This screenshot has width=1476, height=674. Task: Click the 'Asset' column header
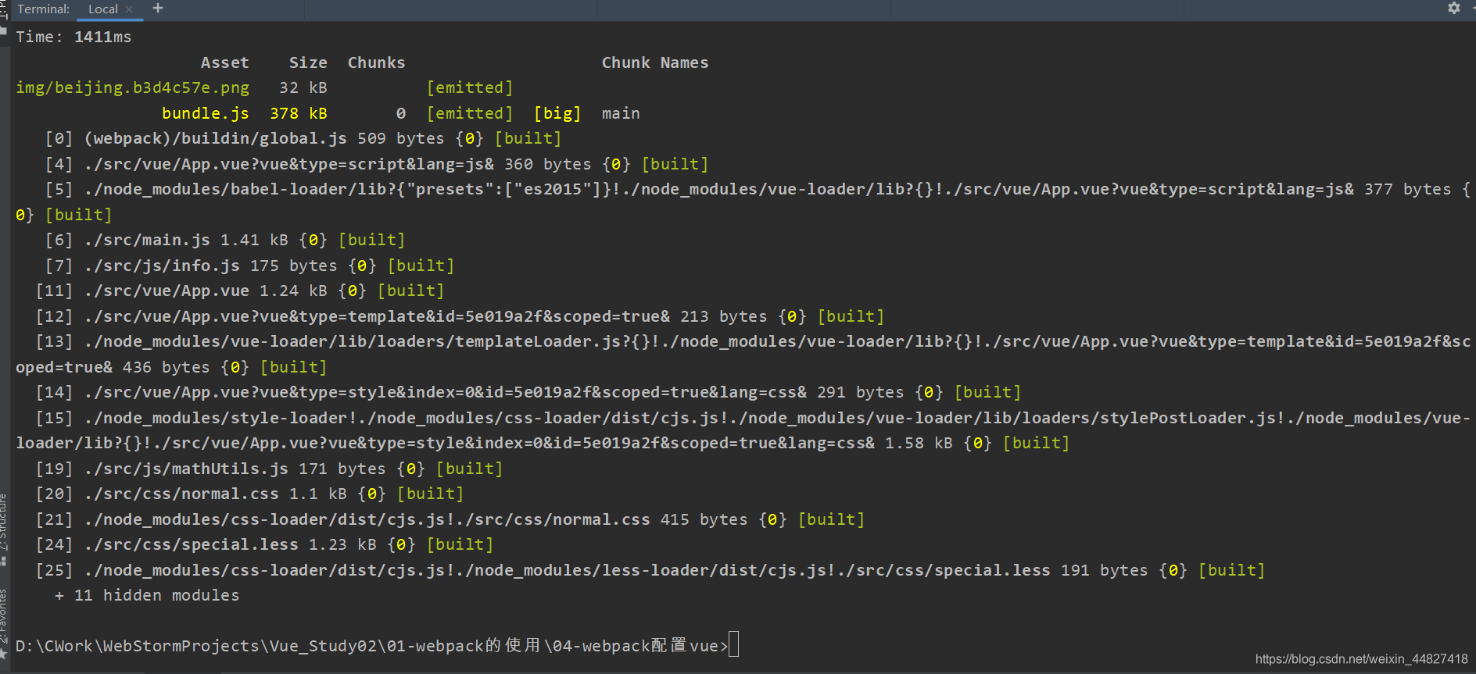(225, 62)
